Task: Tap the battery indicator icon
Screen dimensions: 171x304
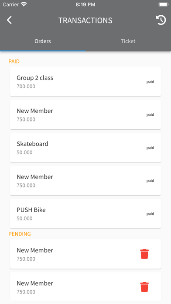Action: pos(163,4)
